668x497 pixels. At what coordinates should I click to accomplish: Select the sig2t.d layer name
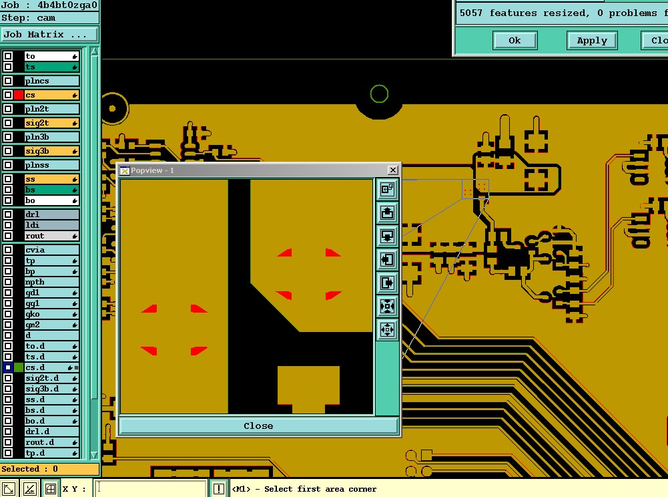point(52,378)
